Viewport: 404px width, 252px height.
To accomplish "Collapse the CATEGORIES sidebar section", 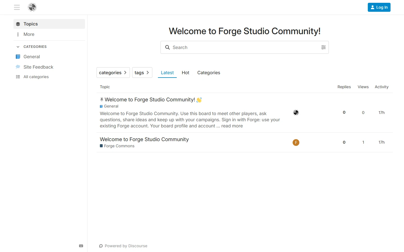I will [x=31, y=47].
